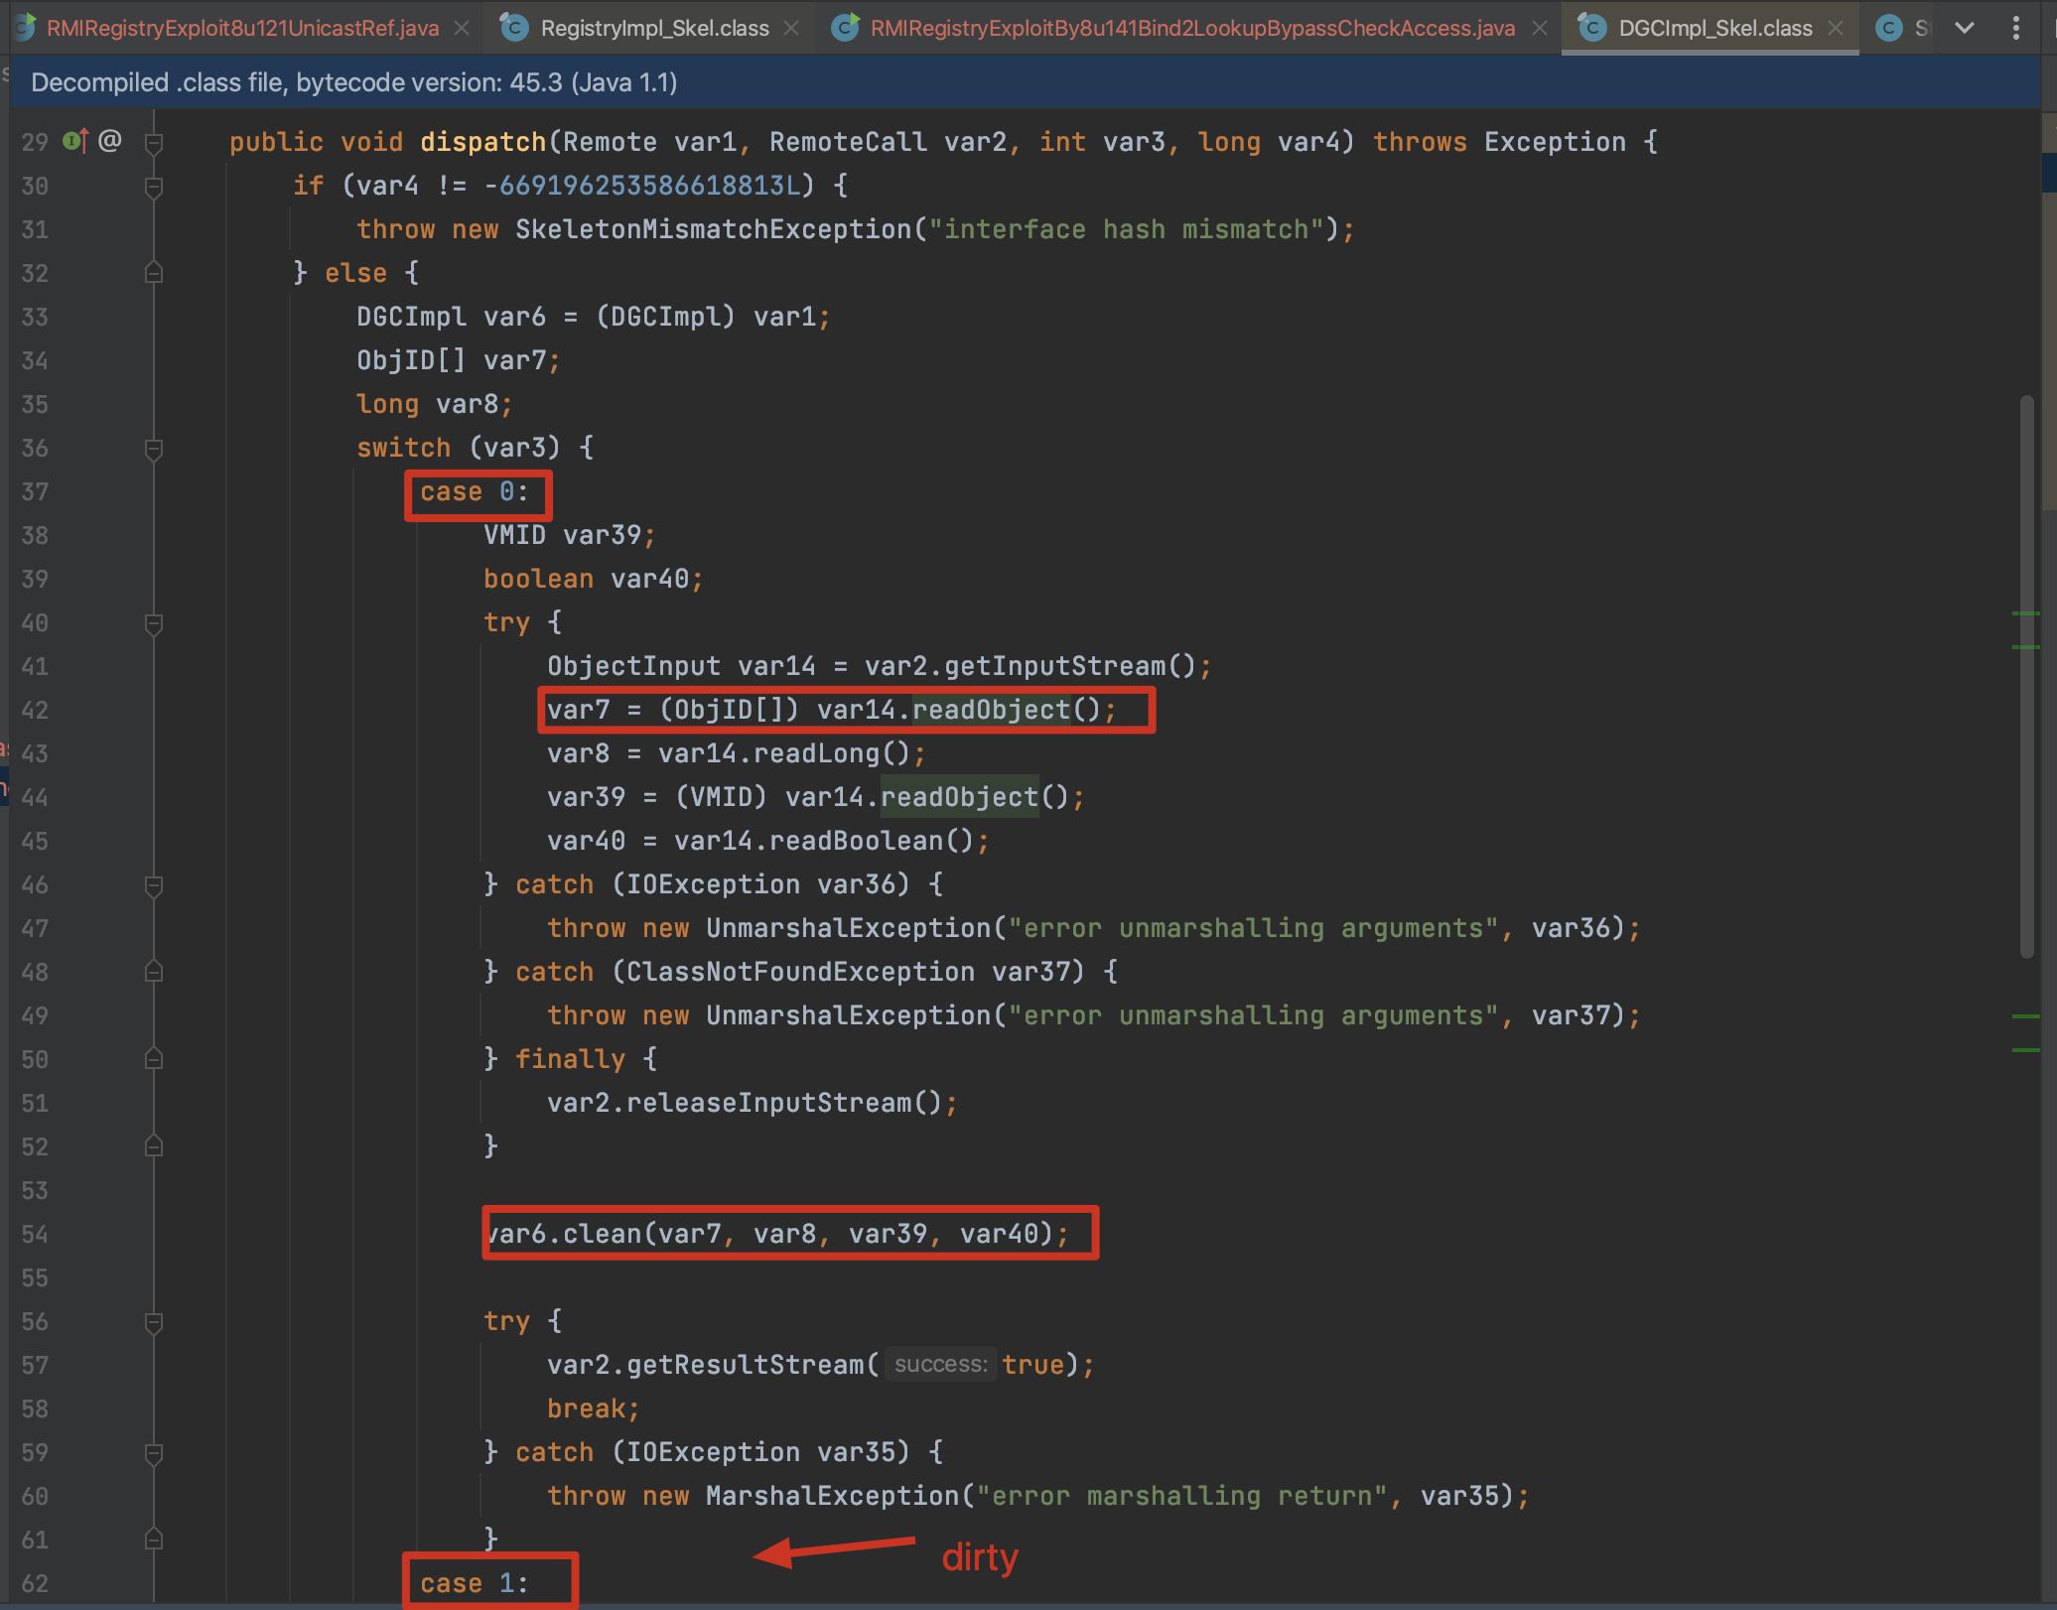Click the hash constant -669196253586618813L
Screen dimensions: 2057x1610
coord(641,186)
